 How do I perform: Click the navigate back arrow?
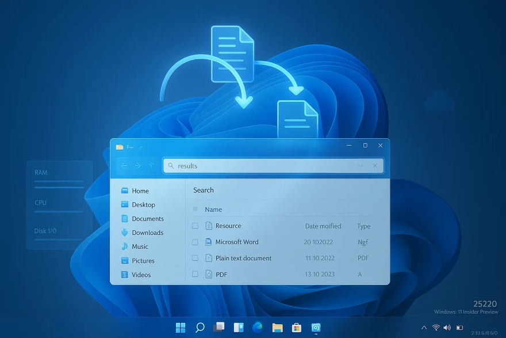point(124,166)
